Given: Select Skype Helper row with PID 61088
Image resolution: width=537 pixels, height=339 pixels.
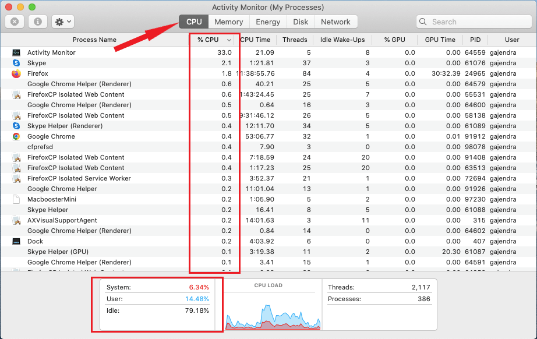Looking at the screenshot, I should click(268, 210).
